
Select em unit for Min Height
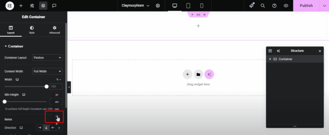57,102
